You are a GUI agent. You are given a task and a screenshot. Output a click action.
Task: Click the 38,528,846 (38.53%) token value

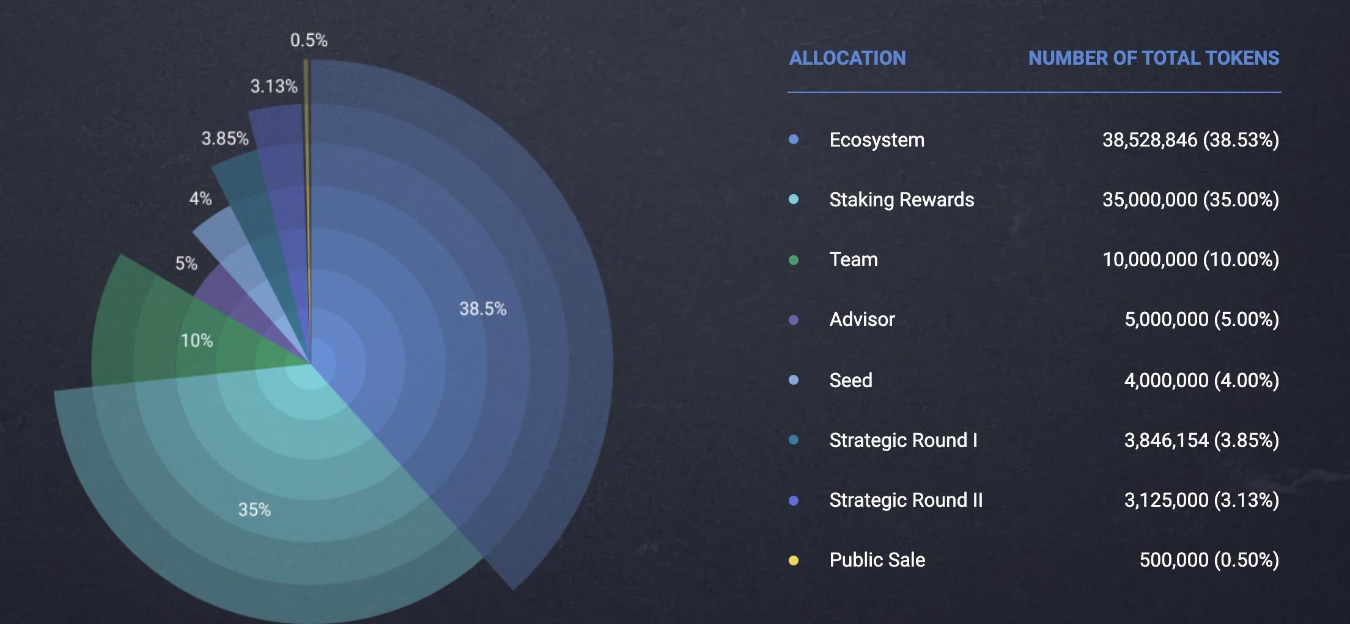coord(1190,140)
